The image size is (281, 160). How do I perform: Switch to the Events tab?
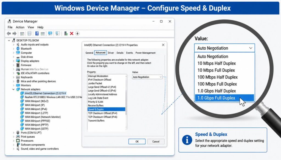point(130,53)
